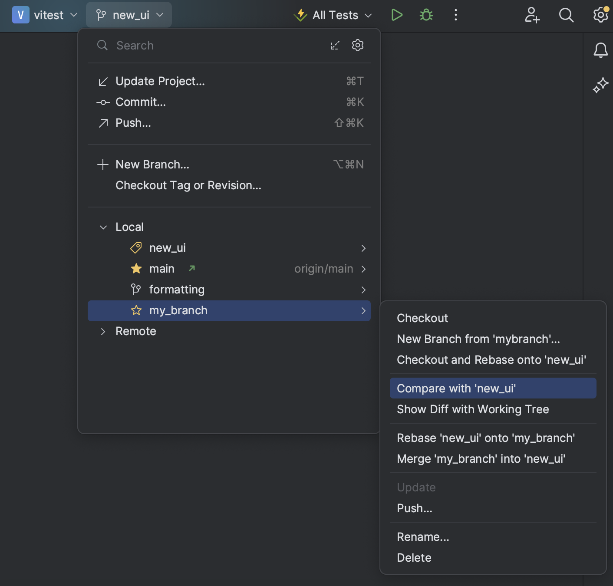Click Checkout Tag or Revision...

pyautogui.click(x=188, y=185)
